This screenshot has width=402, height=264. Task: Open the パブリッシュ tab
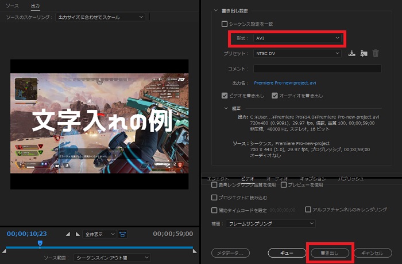351,179
